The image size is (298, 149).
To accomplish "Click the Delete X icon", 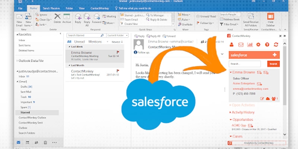I will click(57, 16).
